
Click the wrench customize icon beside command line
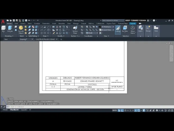click(x=4, y=107)
